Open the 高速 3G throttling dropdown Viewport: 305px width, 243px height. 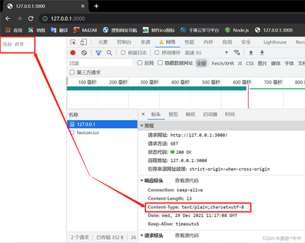pyautogui.click(x=206, y=53)
